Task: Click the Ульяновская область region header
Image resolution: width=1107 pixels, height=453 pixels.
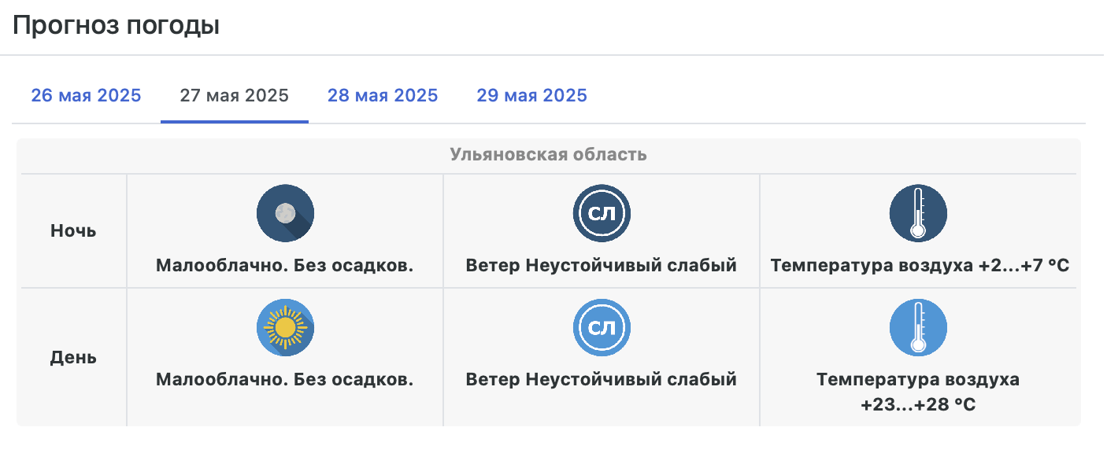Action: coord(549,154)
